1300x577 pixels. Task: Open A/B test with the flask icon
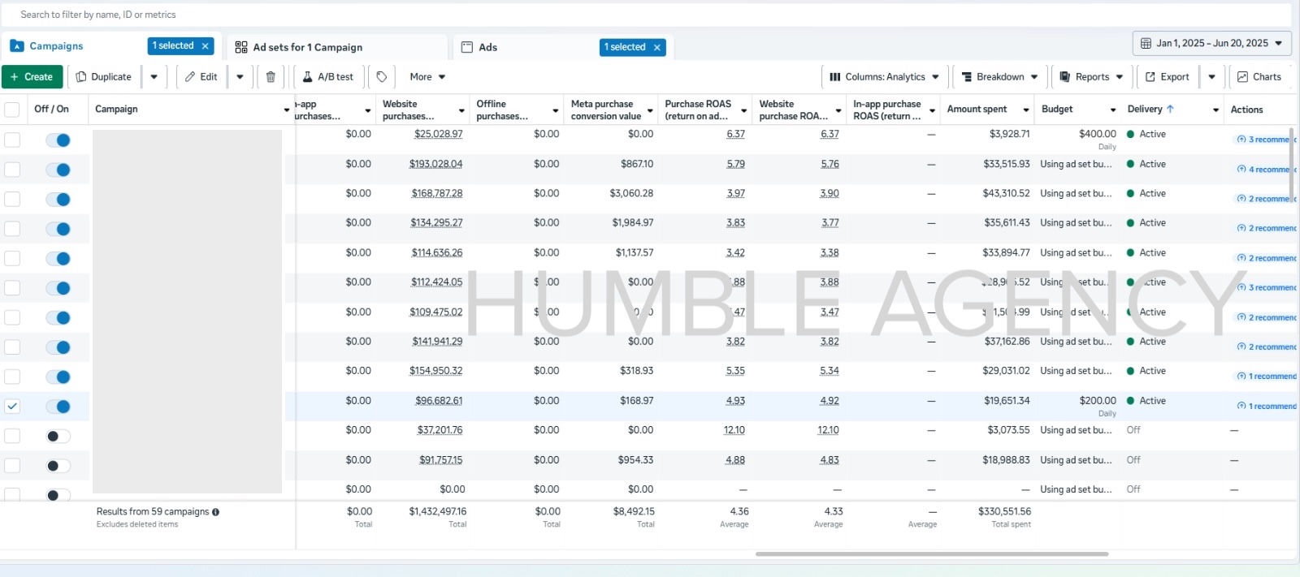pos(328,77)
